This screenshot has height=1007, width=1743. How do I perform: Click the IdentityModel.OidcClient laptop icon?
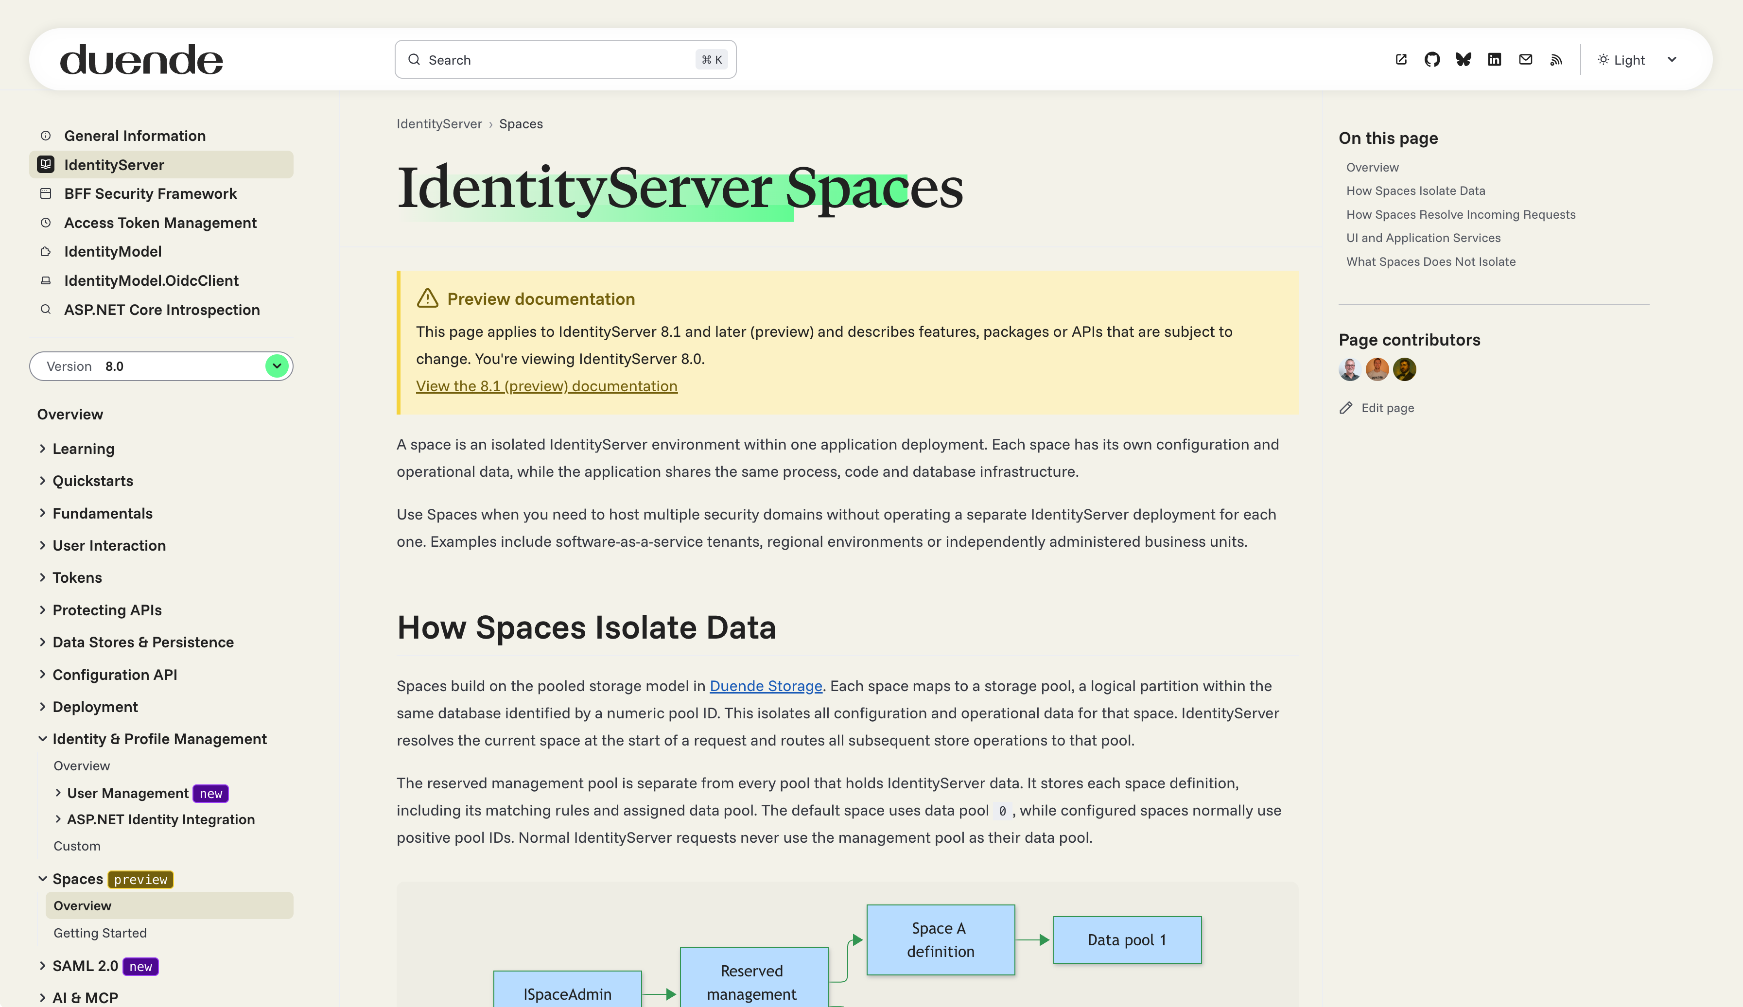(46, 281)
